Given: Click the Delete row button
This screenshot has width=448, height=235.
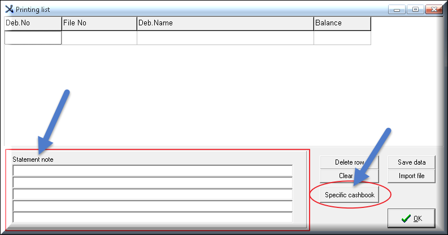Looking at the screenshot, I should tap(349, 162).
